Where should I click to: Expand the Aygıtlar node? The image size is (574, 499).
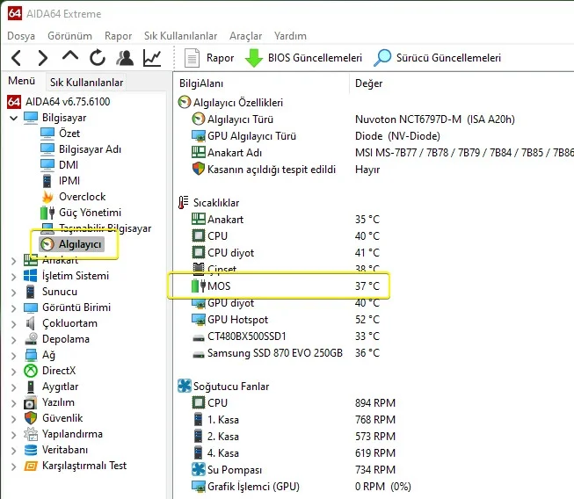click(x=13, y=387)
